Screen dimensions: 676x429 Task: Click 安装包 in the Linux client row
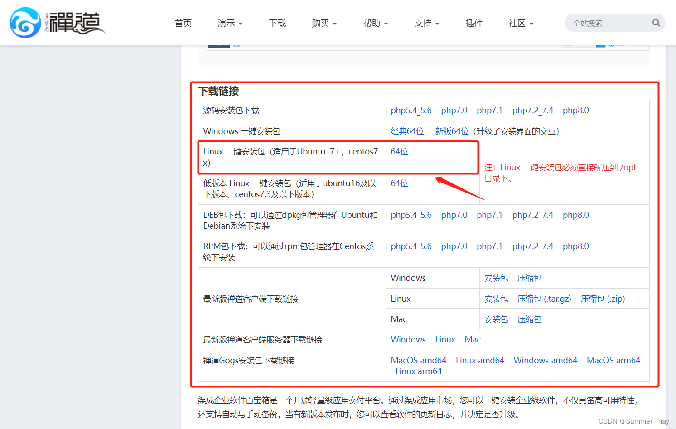[496, 299]
